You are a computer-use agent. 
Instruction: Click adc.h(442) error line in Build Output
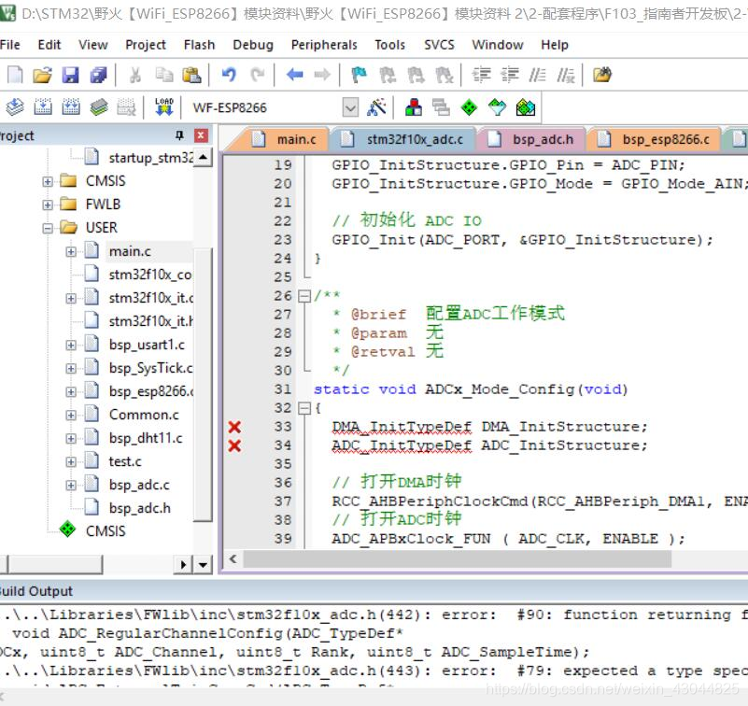pyautogui.click(x=374, y=614)
